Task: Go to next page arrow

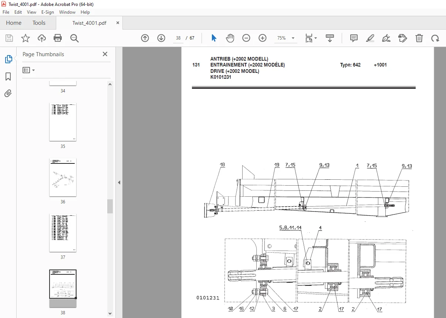Action: 161,38
